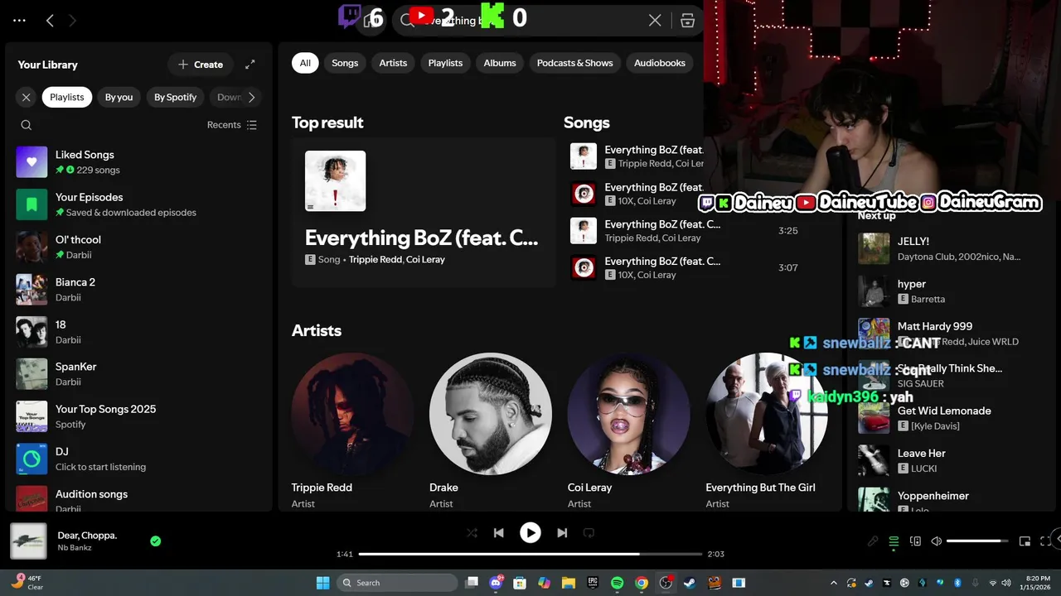
Task: Search within Your Library
Action: click(27, 125)
